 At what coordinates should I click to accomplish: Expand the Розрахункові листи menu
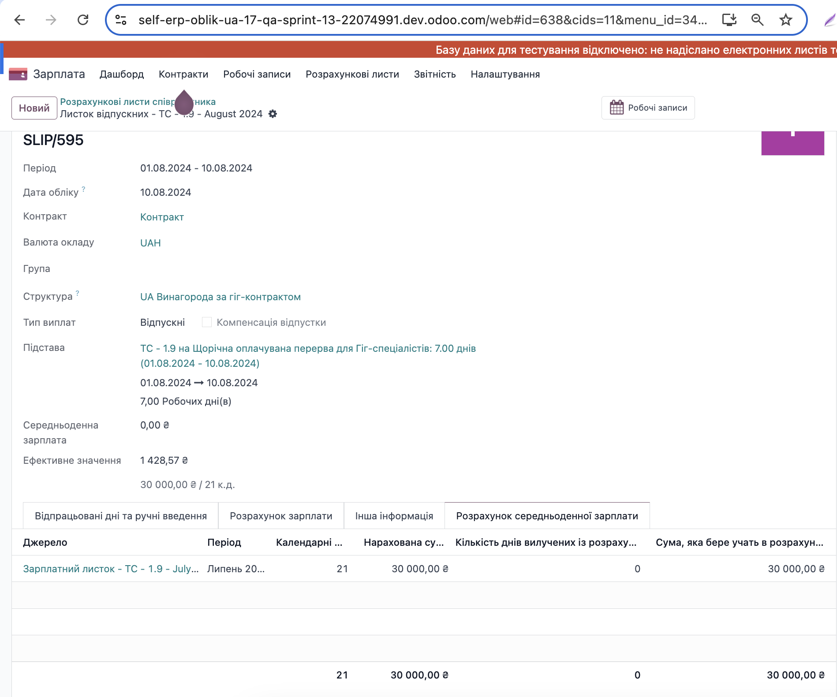pyautogui.click(x=352, y=74)
